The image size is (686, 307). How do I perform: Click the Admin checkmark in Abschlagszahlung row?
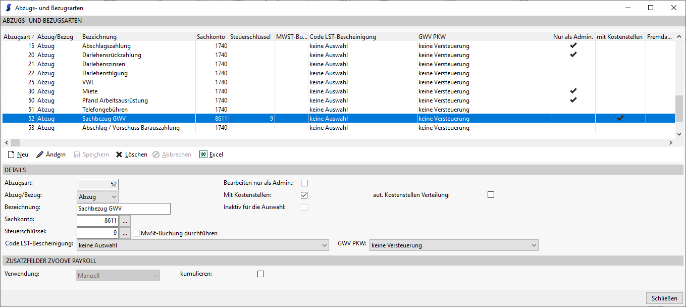pyautogui.click(x=573, y=45)
